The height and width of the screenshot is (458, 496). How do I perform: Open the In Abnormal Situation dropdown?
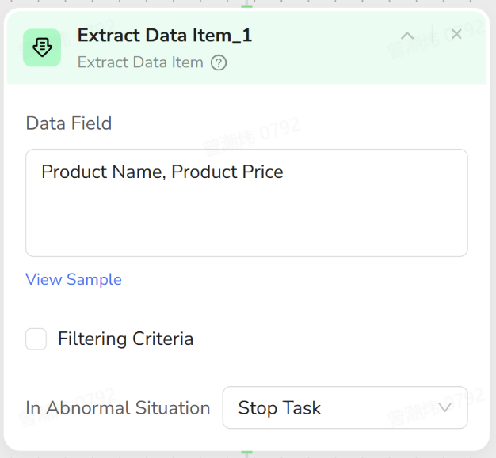pos(345,408)
